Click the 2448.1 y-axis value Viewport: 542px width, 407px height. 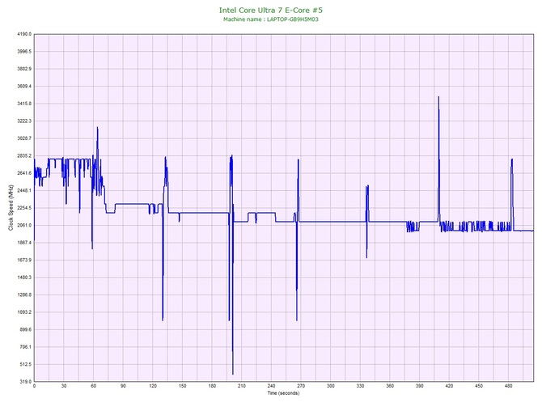pyautogui.click(x=24, y=190)
